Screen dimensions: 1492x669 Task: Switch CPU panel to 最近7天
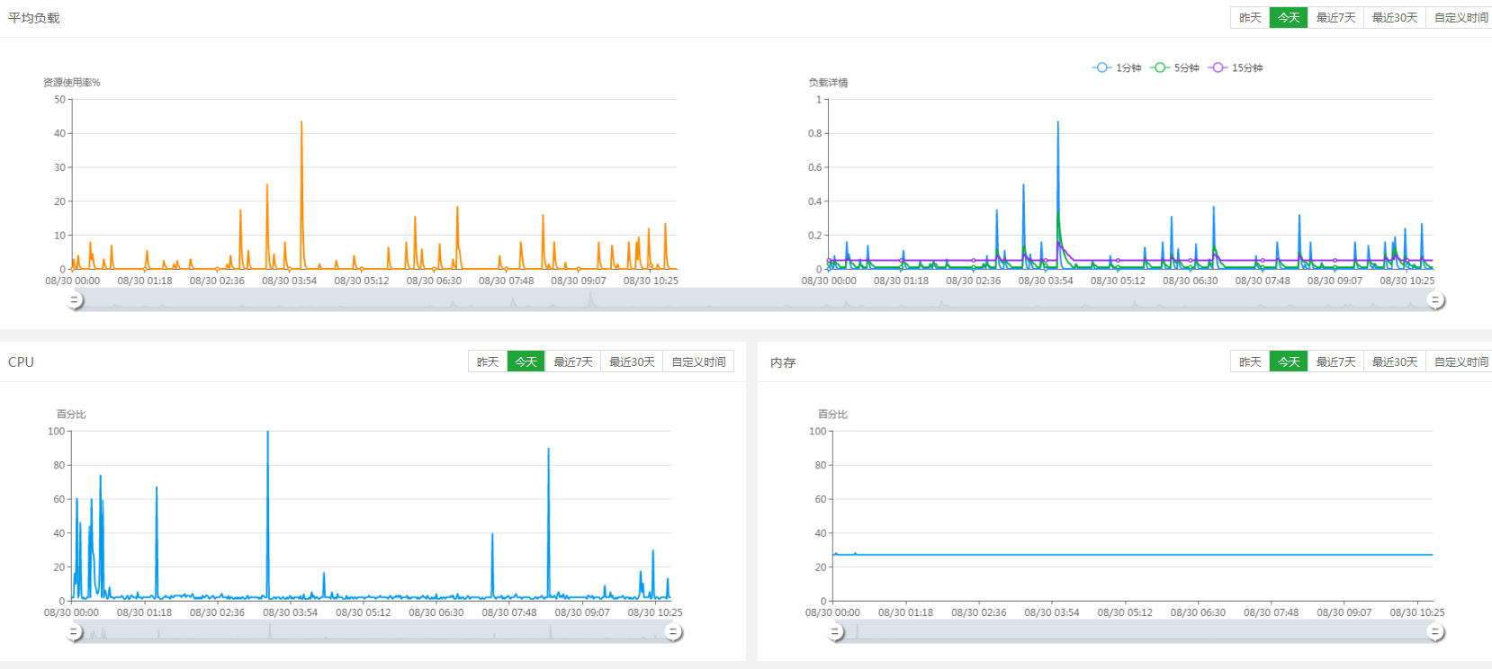(573, 361)
